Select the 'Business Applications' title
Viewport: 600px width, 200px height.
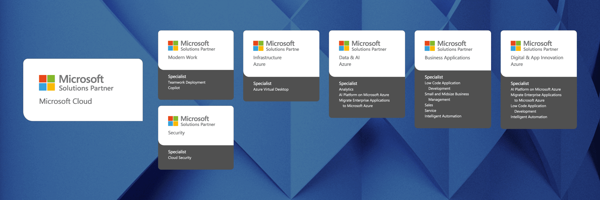447,58
